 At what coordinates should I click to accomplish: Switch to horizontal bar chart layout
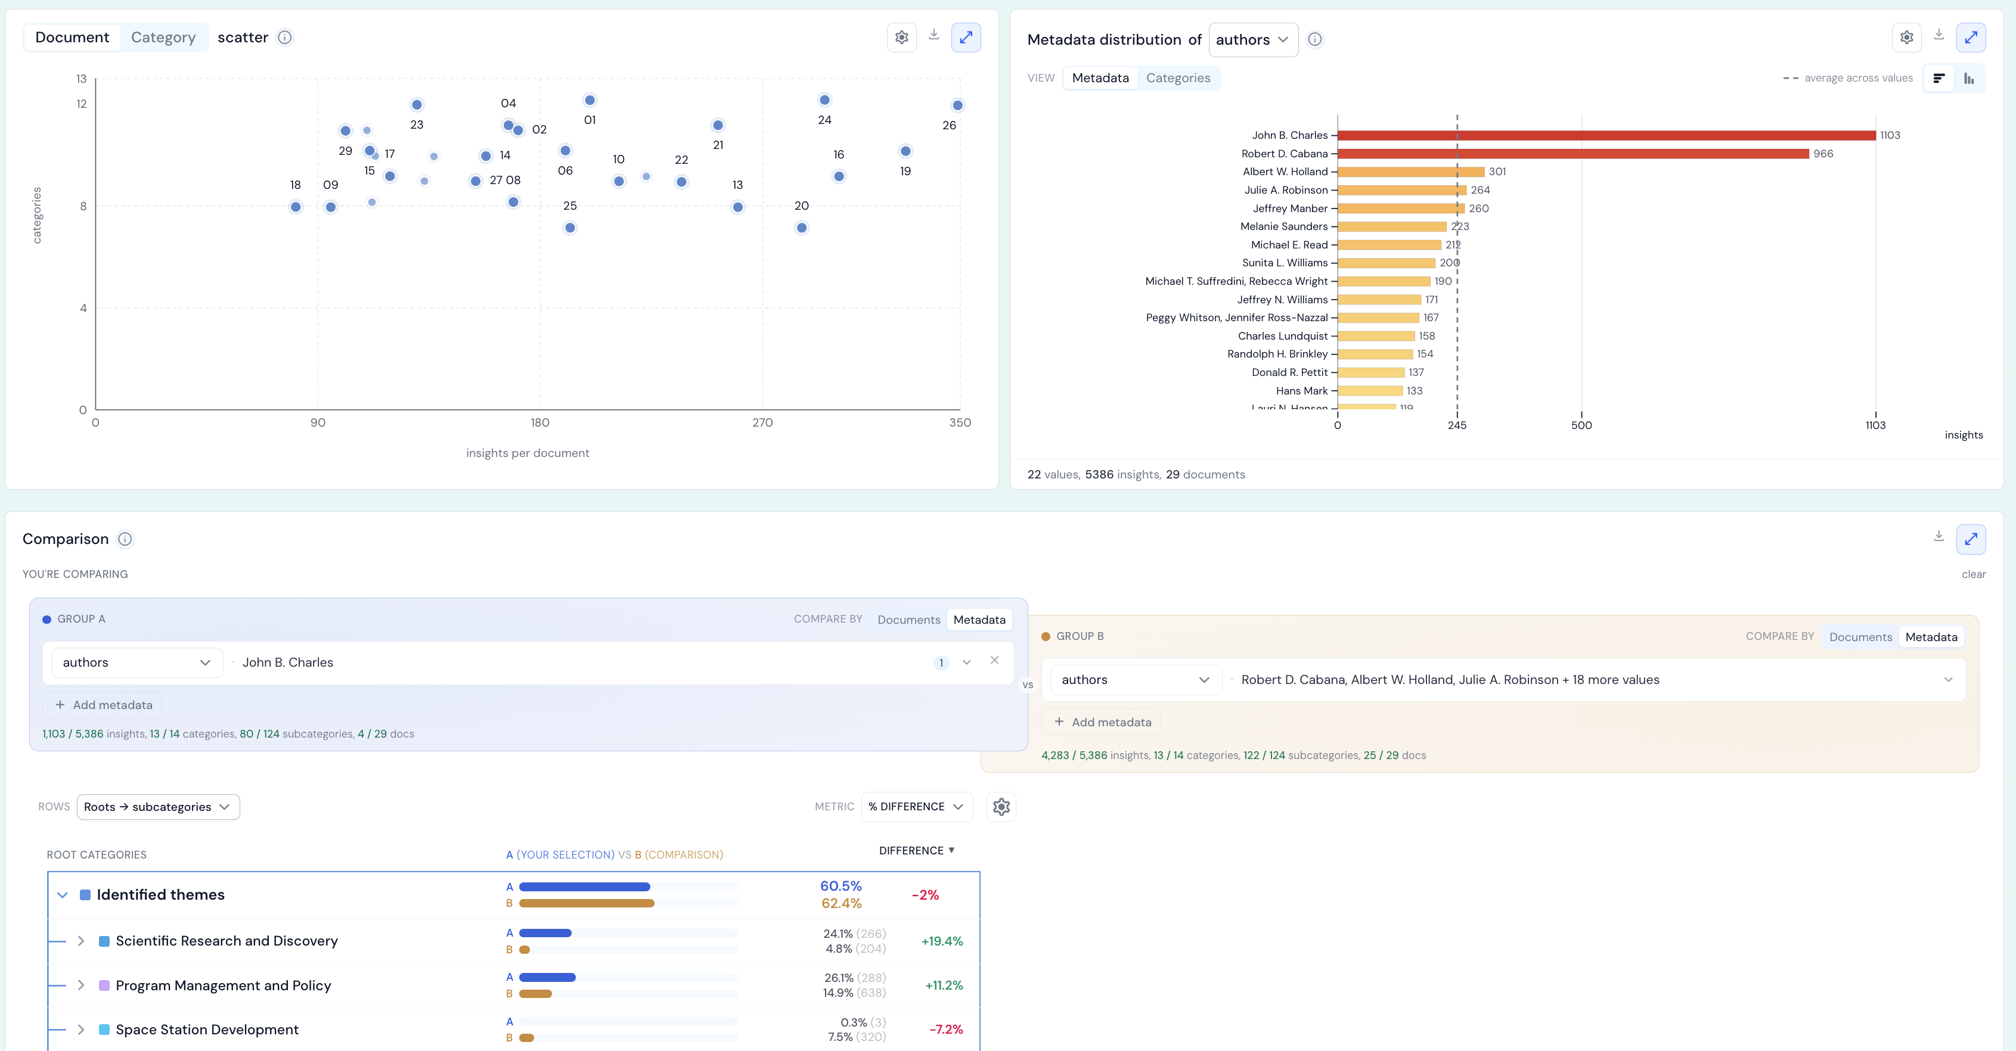1939,78
